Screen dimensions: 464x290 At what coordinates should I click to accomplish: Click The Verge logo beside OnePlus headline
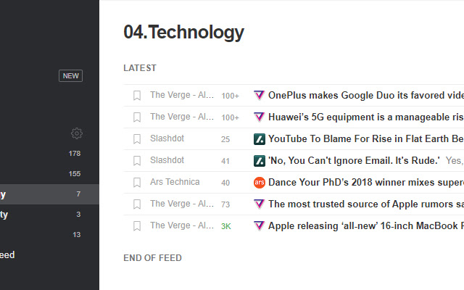click(x=259, y=95)
